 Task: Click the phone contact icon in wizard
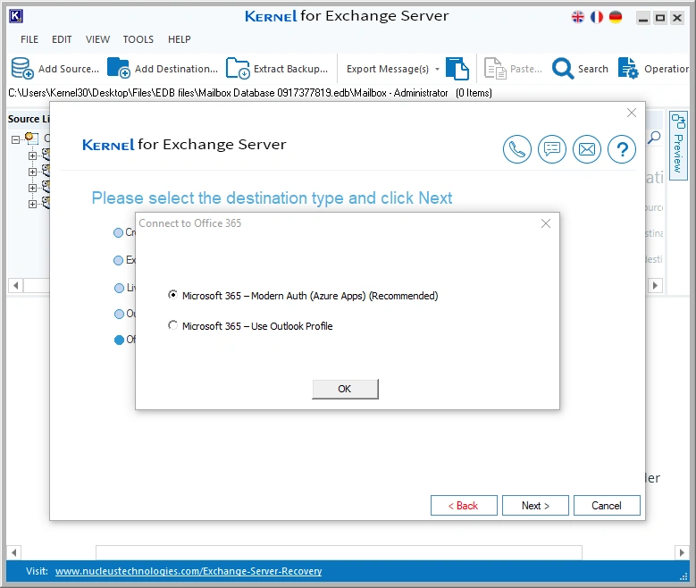tap(517, 149)
